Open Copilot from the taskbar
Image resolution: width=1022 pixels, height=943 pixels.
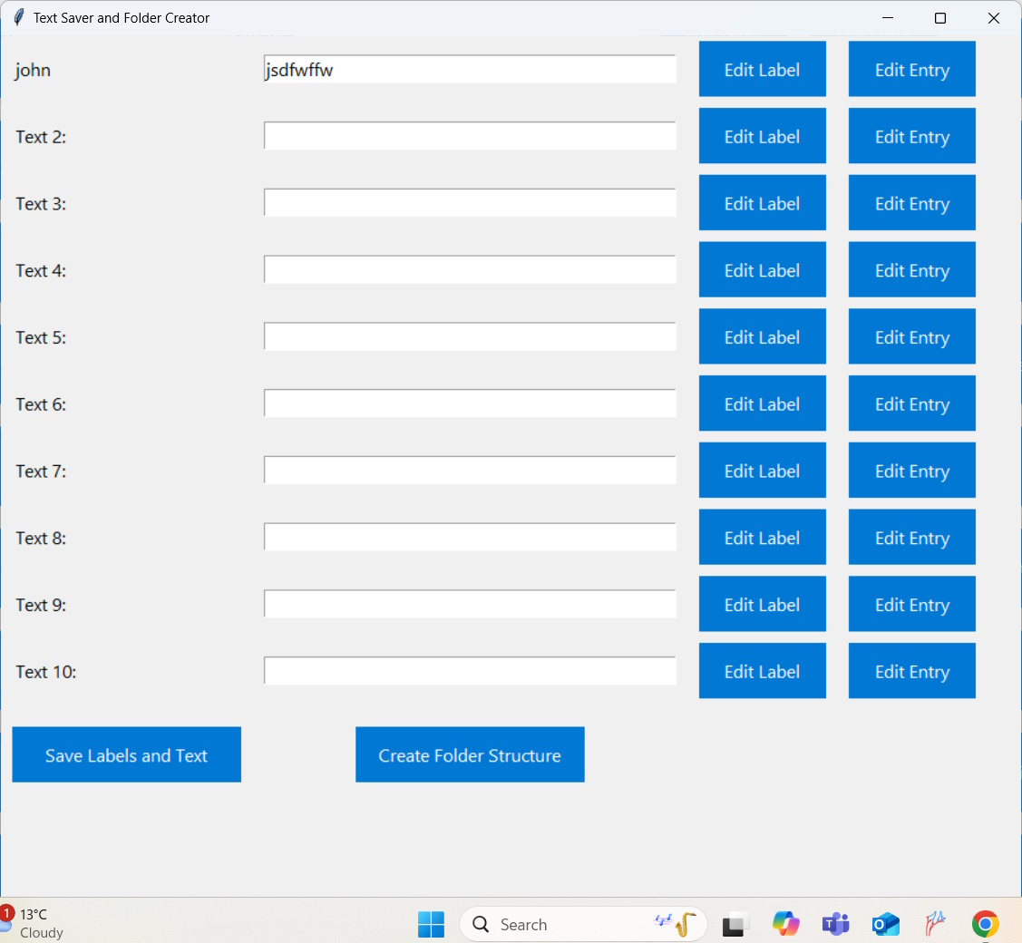pyautogui.click(x=785, y=924)
